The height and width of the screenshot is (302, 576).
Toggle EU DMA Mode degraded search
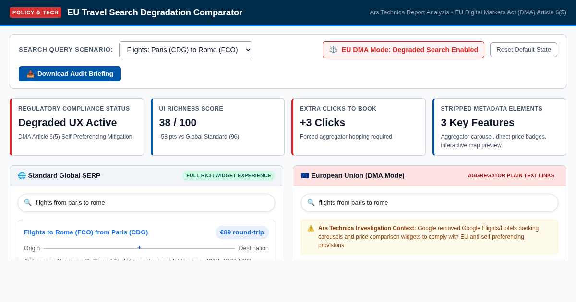[x=403, y=50]
